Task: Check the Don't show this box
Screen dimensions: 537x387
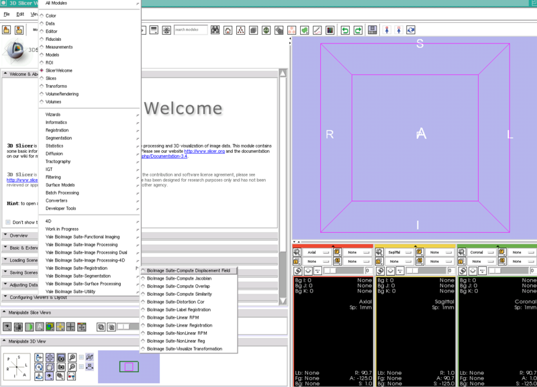Action: point(9,222)
